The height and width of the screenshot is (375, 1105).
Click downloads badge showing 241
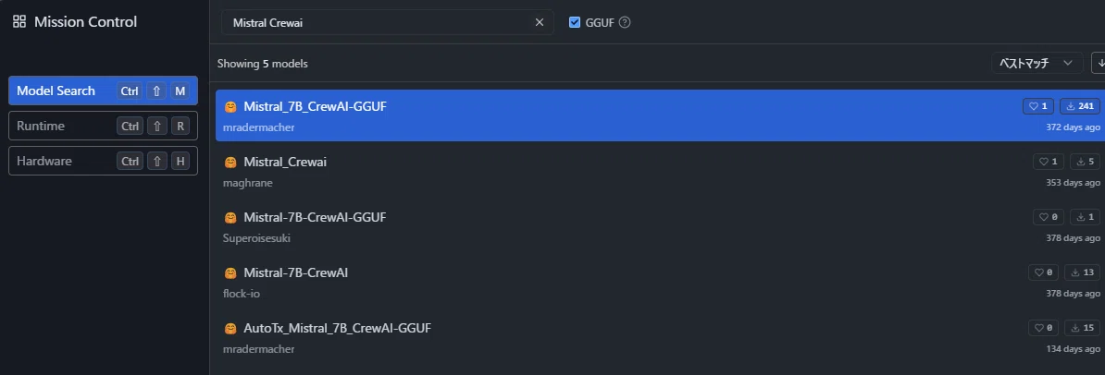(x=1080, y=106)
